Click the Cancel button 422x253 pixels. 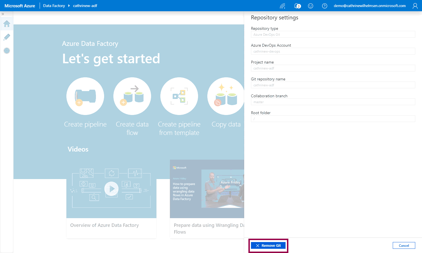[x=404, y=245]
